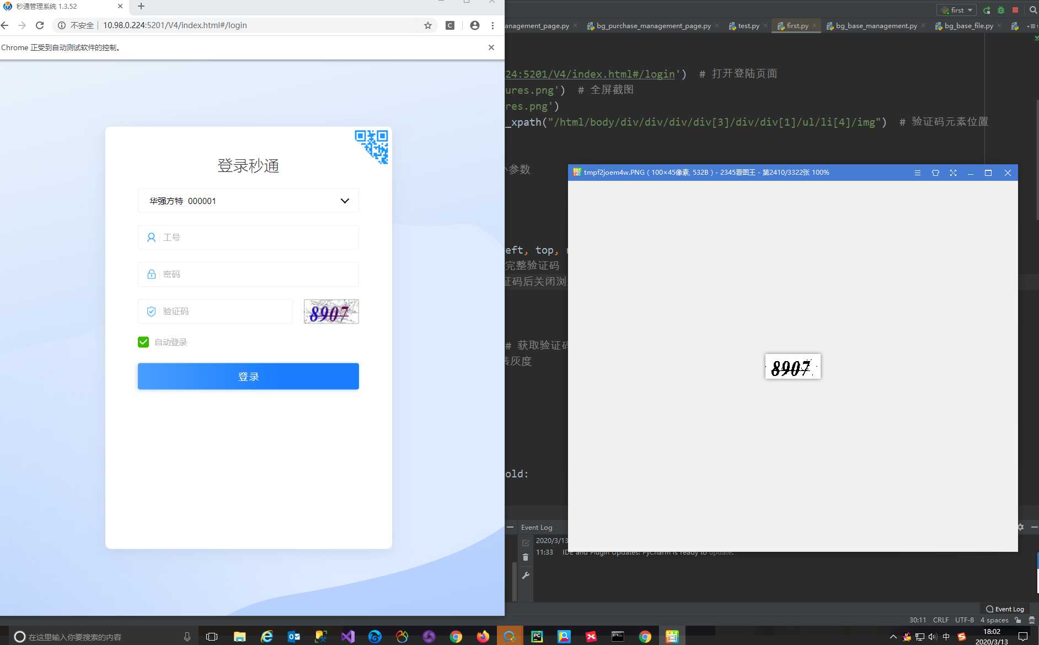Image resolution: width=1039 pixels, height=645 pixels.
Task: Switch to bg_purchase_management_page.py editor tab
Action: [x=654, y=26]
